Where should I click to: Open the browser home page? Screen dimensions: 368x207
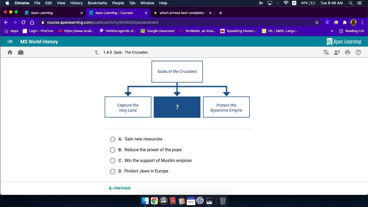coord(32,22)
